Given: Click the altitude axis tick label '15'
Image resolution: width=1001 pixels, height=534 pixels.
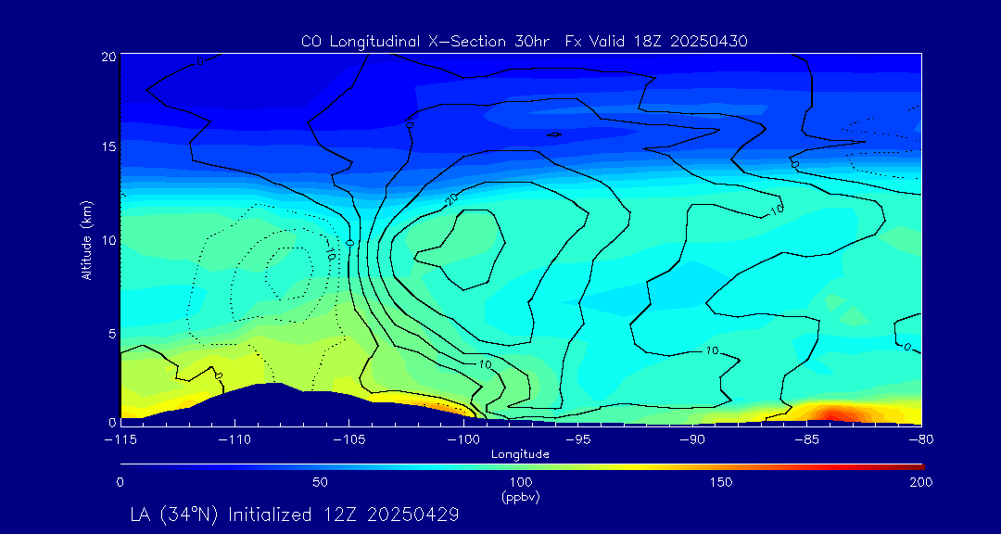Looking at the screenshot, I should 108,146.
